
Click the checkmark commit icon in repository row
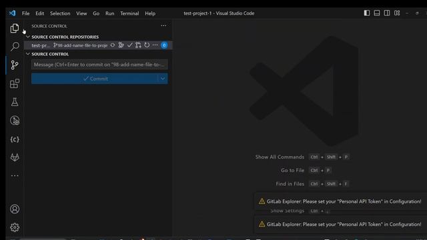tap(130, 45)
